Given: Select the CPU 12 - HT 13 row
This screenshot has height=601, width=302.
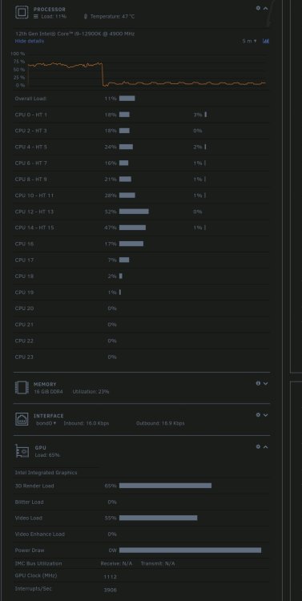Looking at the screenshot, I should pyautogui.click(x=142, y=212).
